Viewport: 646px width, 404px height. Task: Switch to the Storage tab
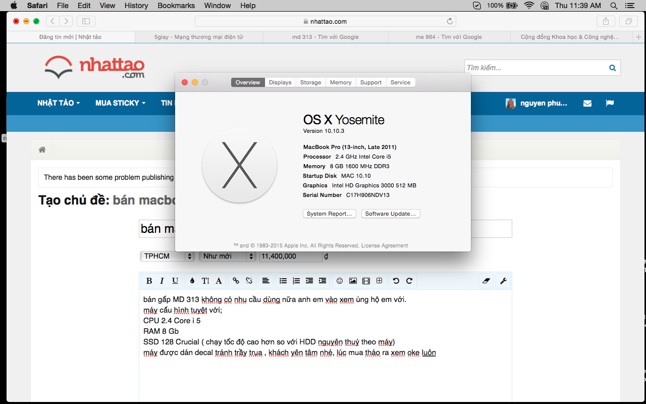point(310,82)
